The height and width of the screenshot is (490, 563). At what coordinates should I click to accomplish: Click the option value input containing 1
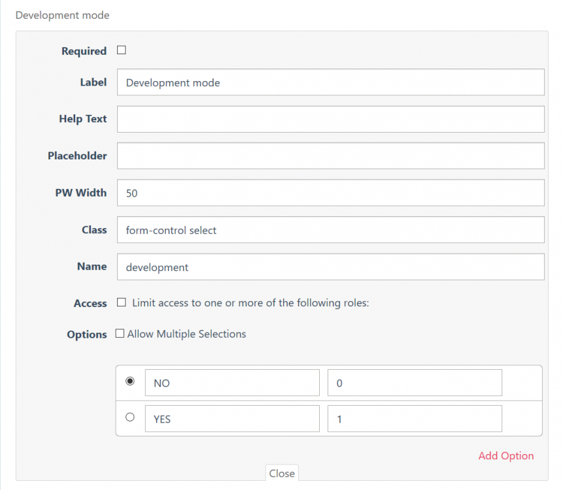point(415,419)
